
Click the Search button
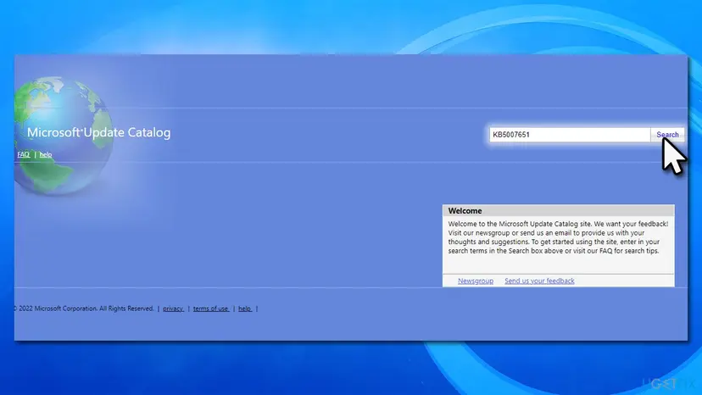click(667, 135)
